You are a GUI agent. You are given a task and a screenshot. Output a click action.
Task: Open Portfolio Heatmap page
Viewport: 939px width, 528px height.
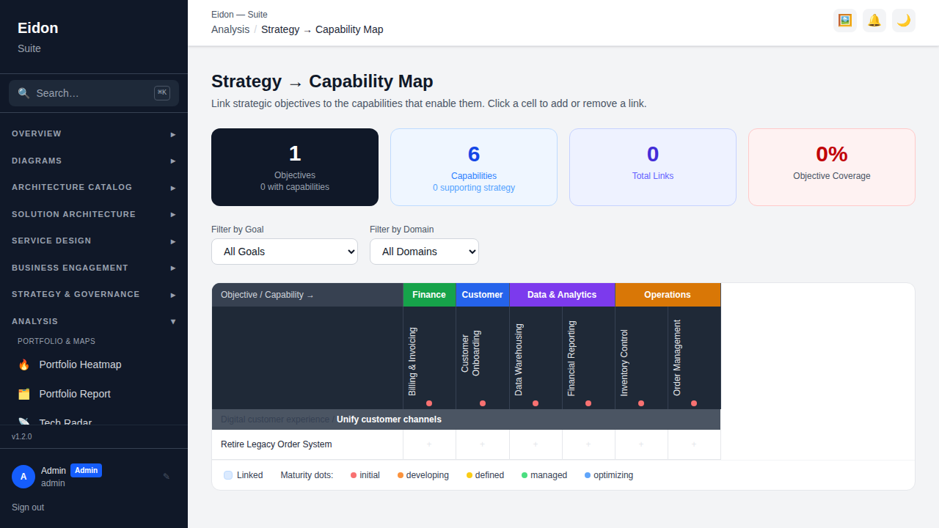[x=94, y=364]
